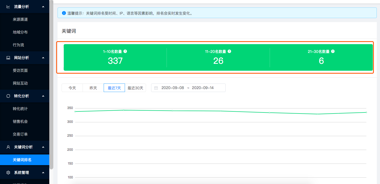Collapse the 流量分析 menu chevron
Image resolution: width=380 pixels, height=184 pixels.
pos(43,7)
